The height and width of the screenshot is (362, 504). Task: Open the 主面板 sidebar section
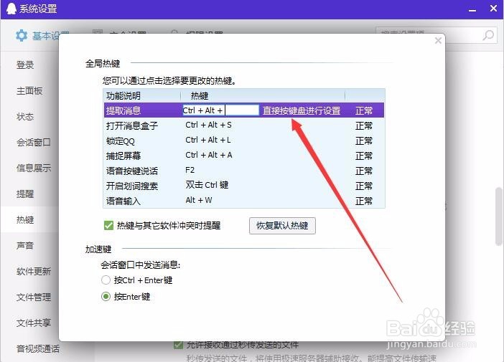pyautogui.click(x=29, y=91)
